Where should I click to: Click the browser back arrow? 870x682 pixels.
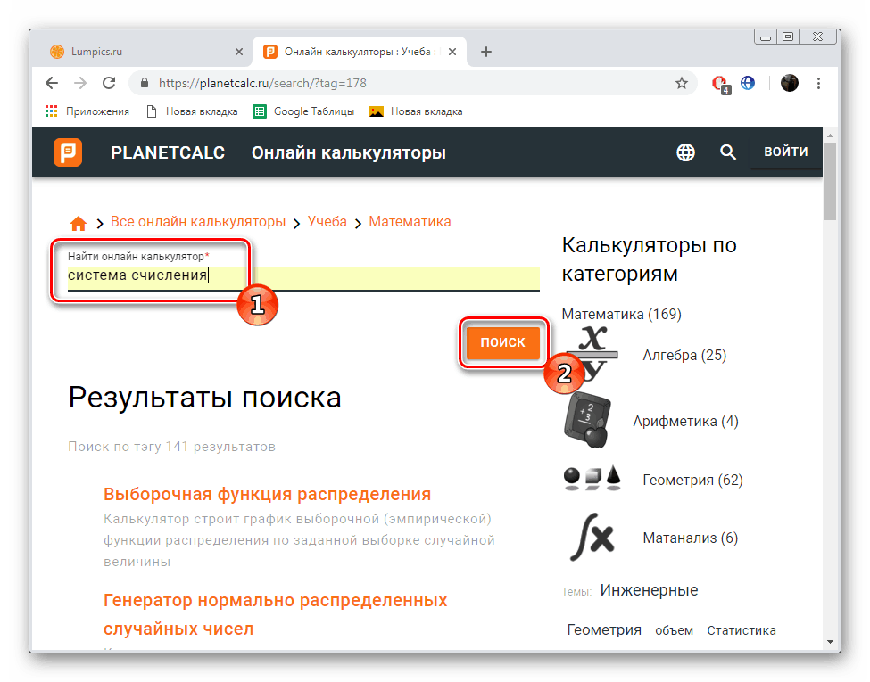52,83
